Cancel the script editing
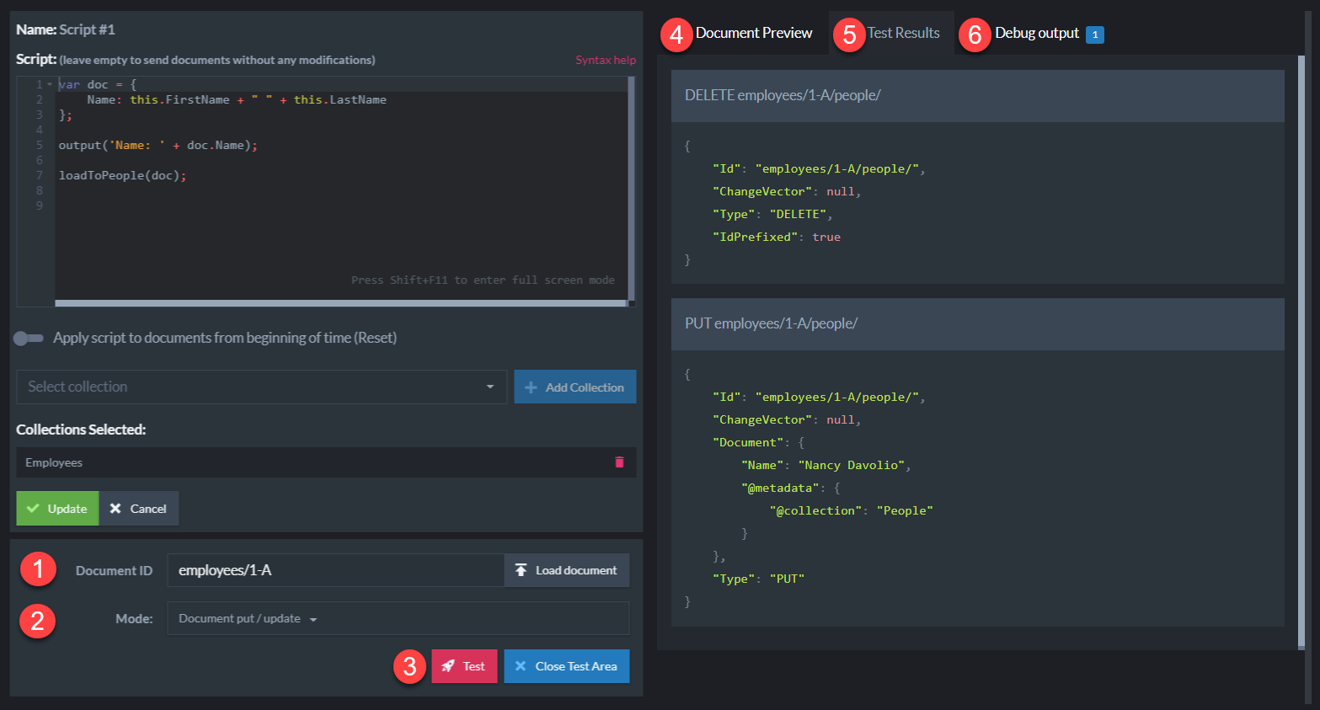The height and width of the screenshot is (710, 1320). point(139,509)
